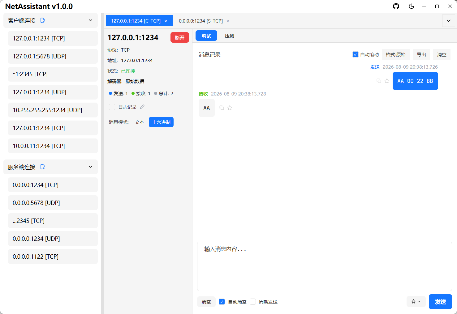Maximize the NetAssistant window
This screenshot has width=457, height=314.
coord(437,6)
